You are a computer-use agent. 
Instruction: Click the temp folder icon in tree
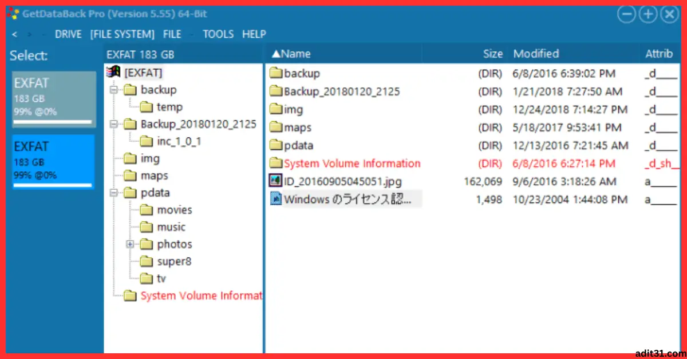(x=147, y=107)
